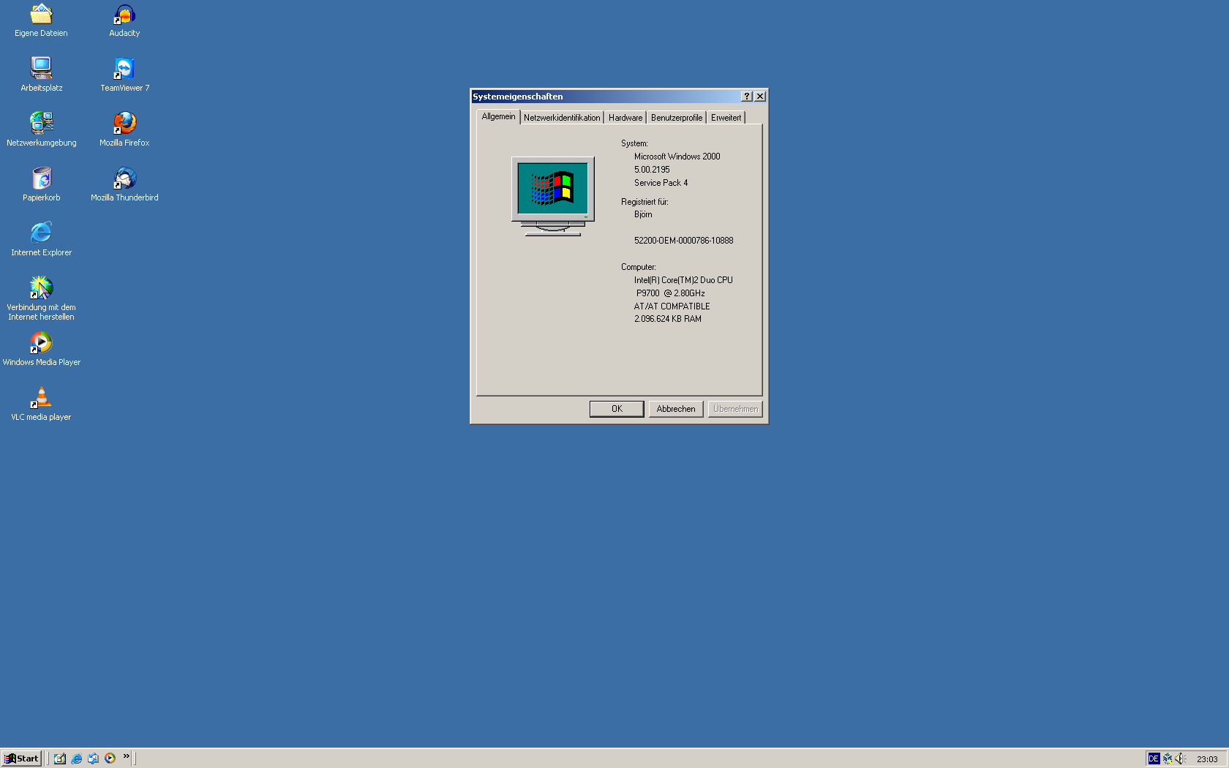Image resolution: width=1229 pixels, height=768 pixels.
Task: Click the volume speaker tray icon
Action: tap(1180, 758)
